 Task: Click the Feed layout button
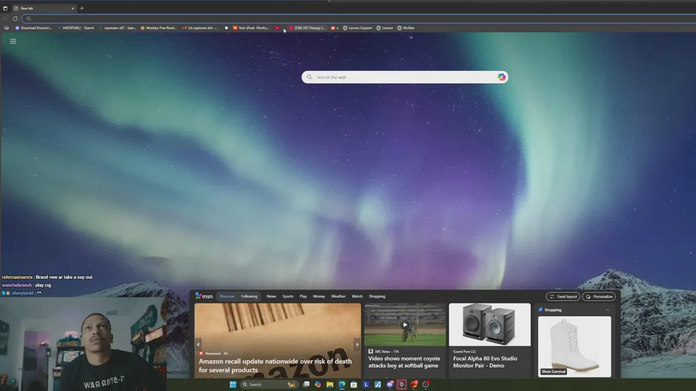563,297
